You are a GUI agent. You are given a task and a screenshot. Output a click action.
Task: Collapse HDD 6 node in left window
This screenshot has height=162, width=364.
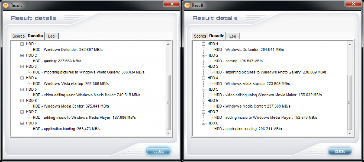point(22,101)
